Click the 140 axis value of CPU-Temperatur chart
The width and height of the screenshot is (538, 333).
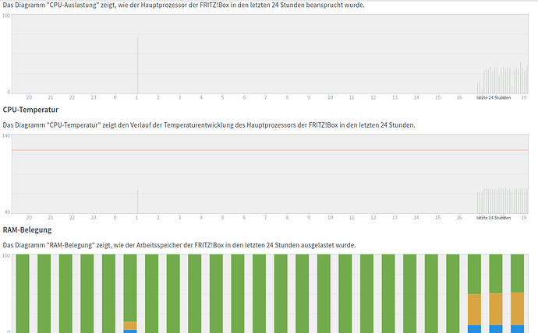point(6,136)
